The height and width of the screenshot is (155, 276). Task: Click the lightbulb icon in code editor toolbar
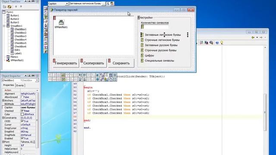pos(222,43)
